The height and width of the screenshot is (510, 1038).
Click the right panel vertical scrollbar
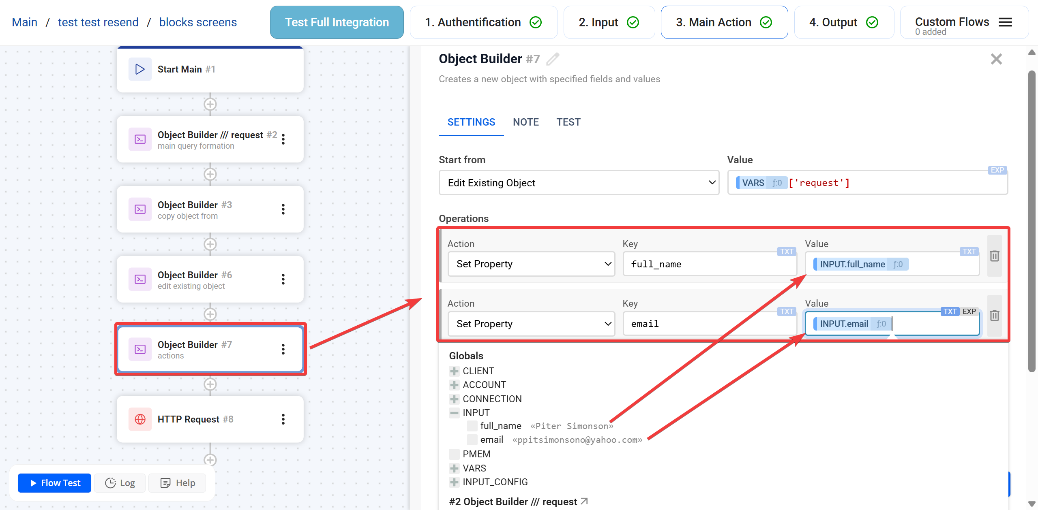[x=1032, y=221]
